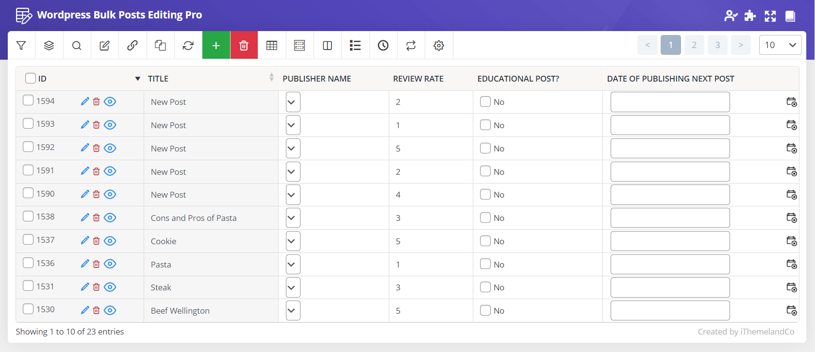Tick the select-all ID header checkbox

tap(31, 78)
